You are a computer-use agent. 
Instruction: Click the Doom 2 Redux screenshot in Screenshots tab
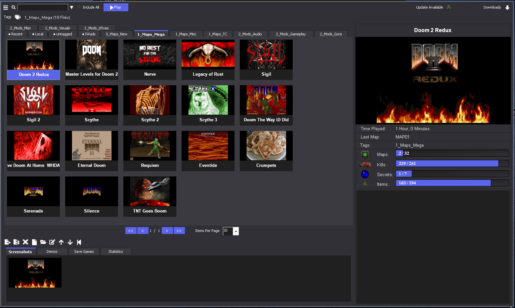(x=35, y=273)
